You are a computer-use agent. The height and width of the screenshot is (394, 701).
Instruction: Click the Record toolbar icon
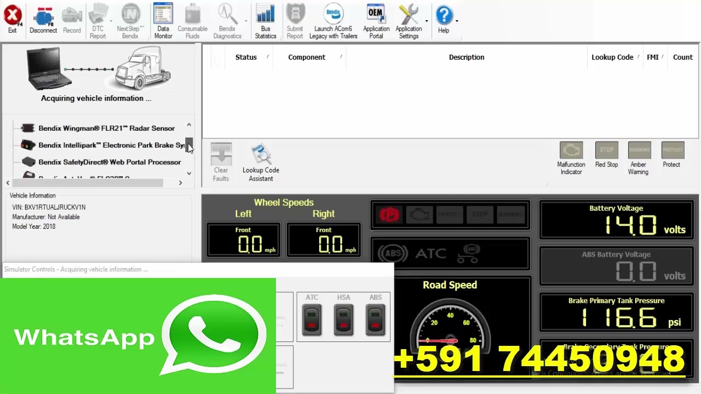tap(72, 20)
